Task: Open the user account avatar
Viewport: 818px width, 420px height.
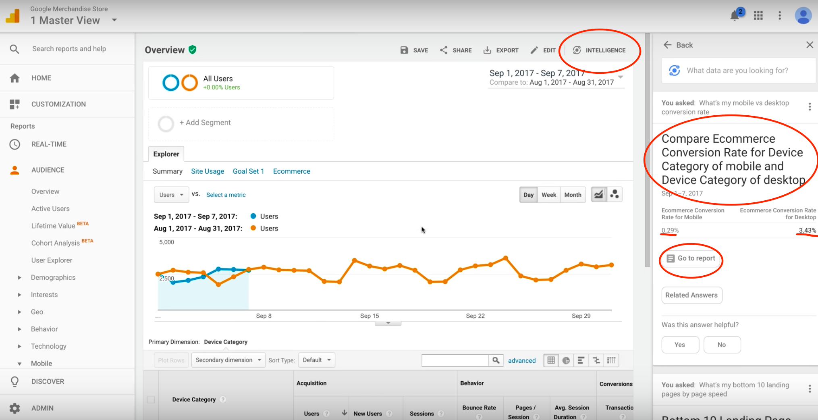Action: (803, 16)
